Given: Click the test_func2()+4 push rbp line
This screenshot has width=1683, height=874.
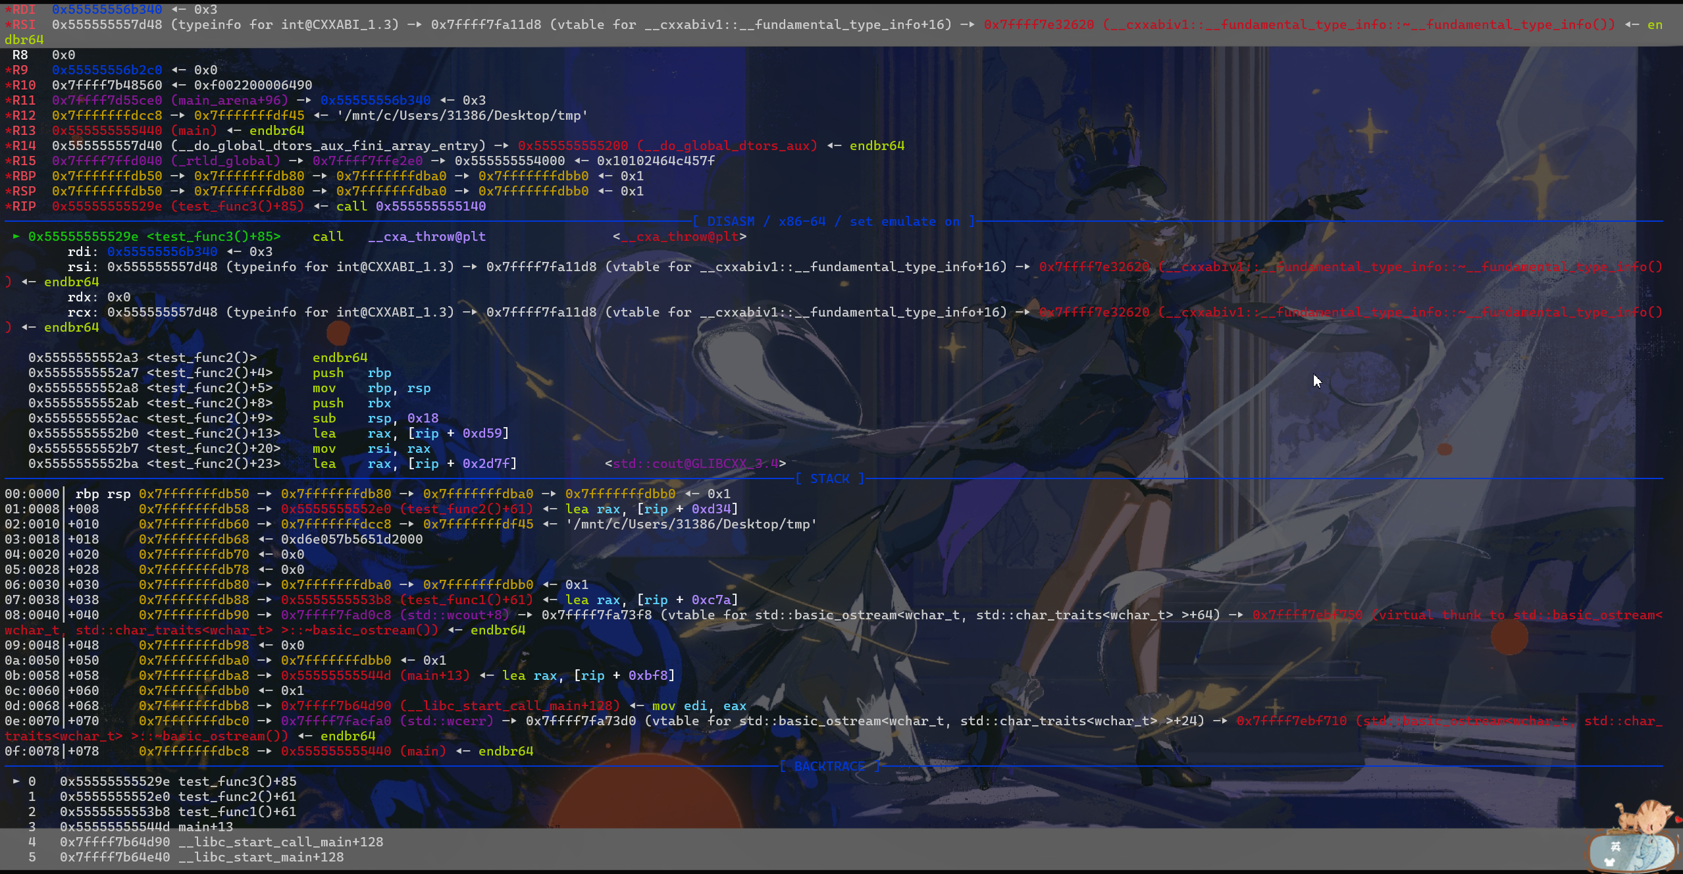Looking at the screenshot, I should pos(209,373).
